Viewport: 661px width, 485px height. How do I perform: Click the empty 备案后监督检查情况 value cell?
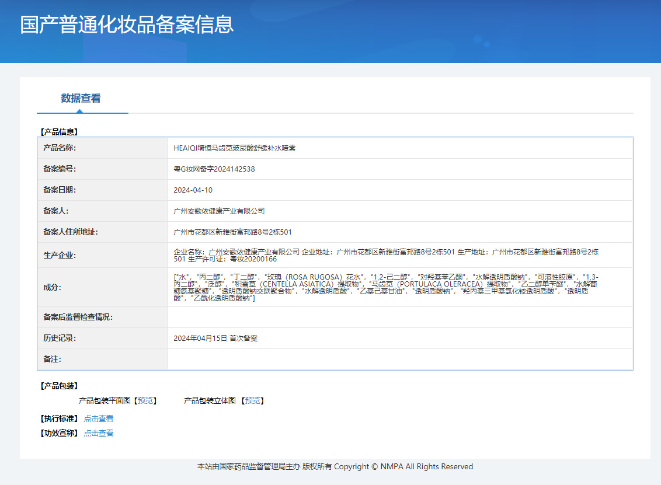(x=399, y=317)
